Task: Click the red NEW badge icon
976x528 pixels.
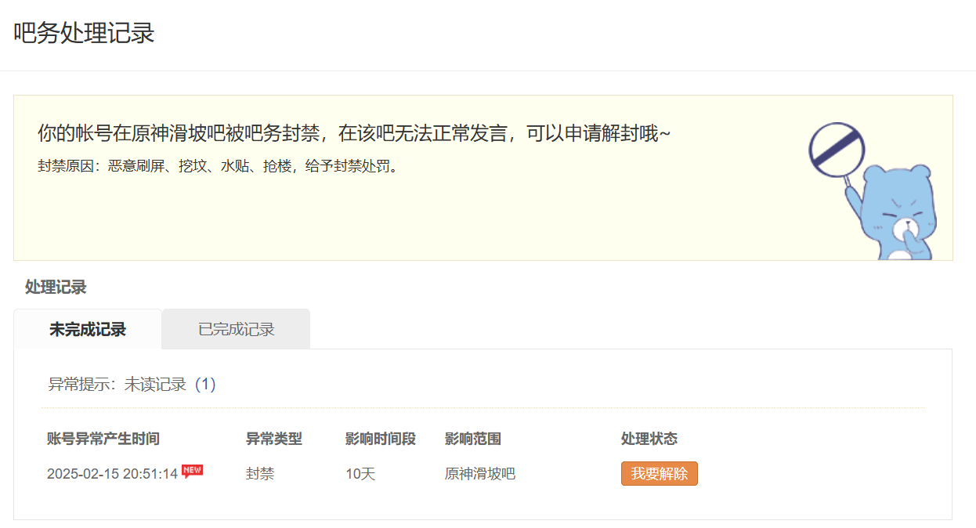Action: (192, 470)
